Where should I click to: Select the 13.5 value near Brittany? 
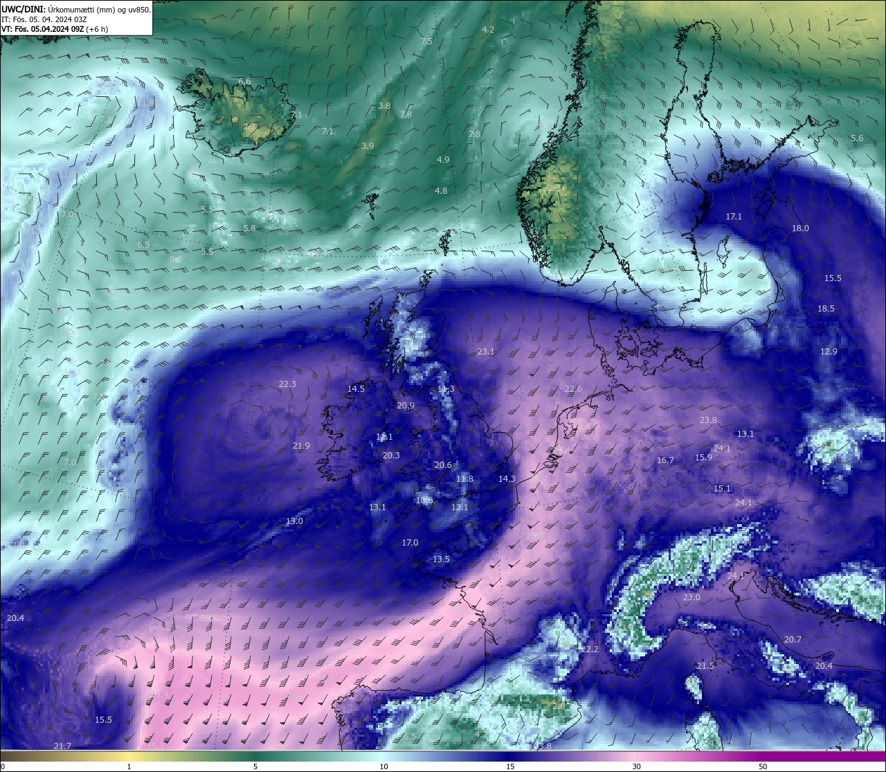pyautogui.click(x=441, y=559)
